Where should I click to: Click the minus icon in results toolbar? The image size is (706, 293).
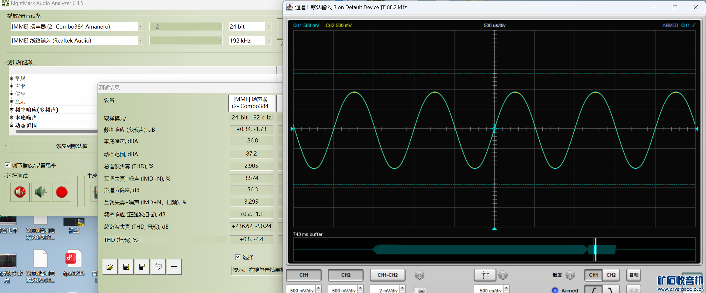pos(174,267)
